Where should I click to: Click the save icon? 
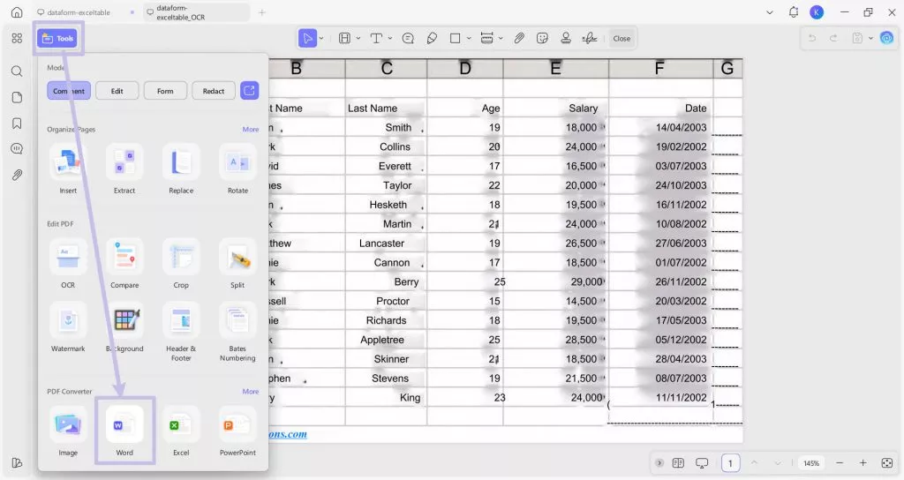(x=857, y=39)
